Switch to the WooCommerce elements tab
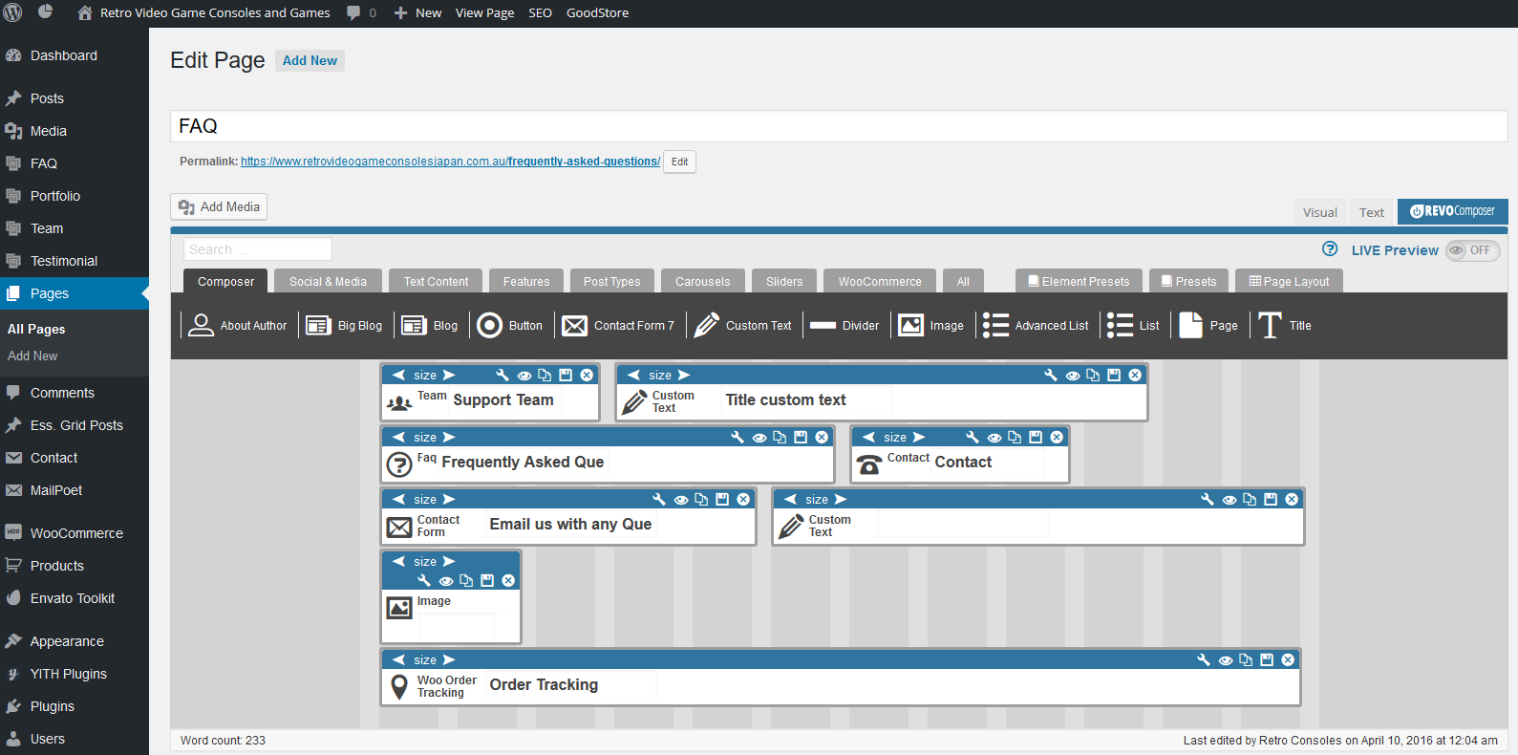 [879, 282]
